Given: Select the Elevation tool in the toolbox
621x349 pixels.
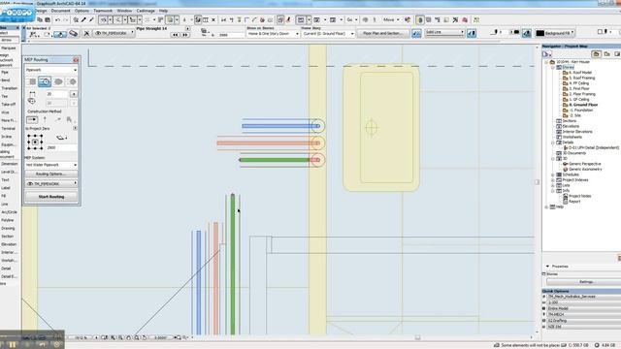Looking at the screenshot, I should pyautogui.click(x=9, y=244).
